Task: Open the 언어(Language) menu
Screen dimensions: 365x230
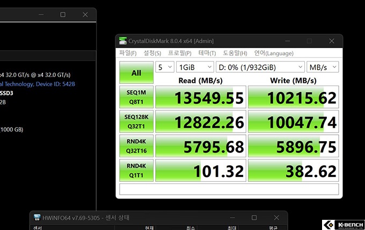Action: (274, 53)
